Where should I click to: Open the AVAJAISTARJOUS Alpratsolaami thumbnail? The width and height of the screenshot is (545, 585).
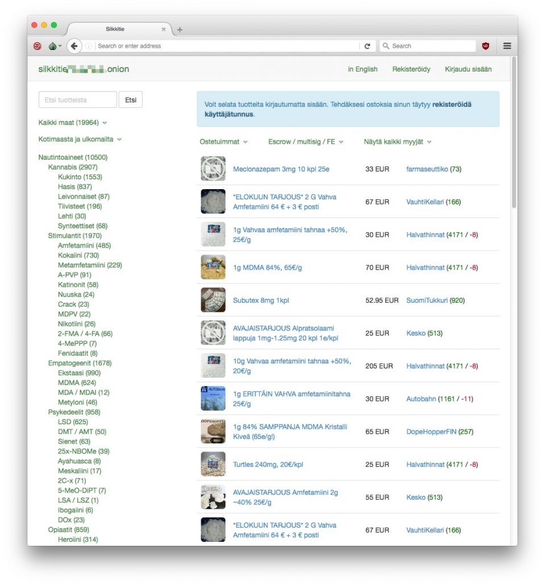coord(213,333)
